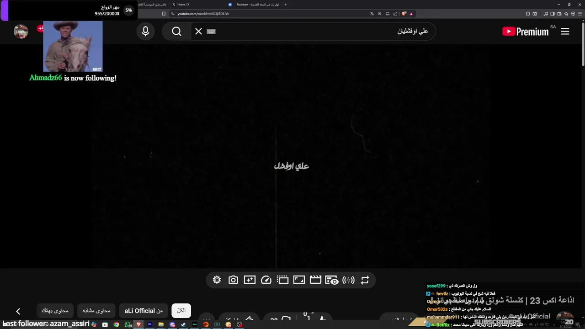Open the pop-up player window icon
Viewport: 585px width, 329px height.
point(282,280)
